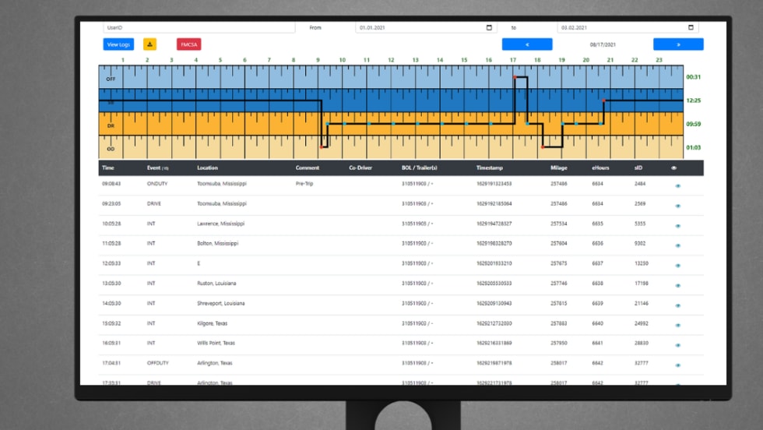This screenshot has width=763, height=430.
Task: Click the red marker at hour 17 on OFF row
Action: 514,77
